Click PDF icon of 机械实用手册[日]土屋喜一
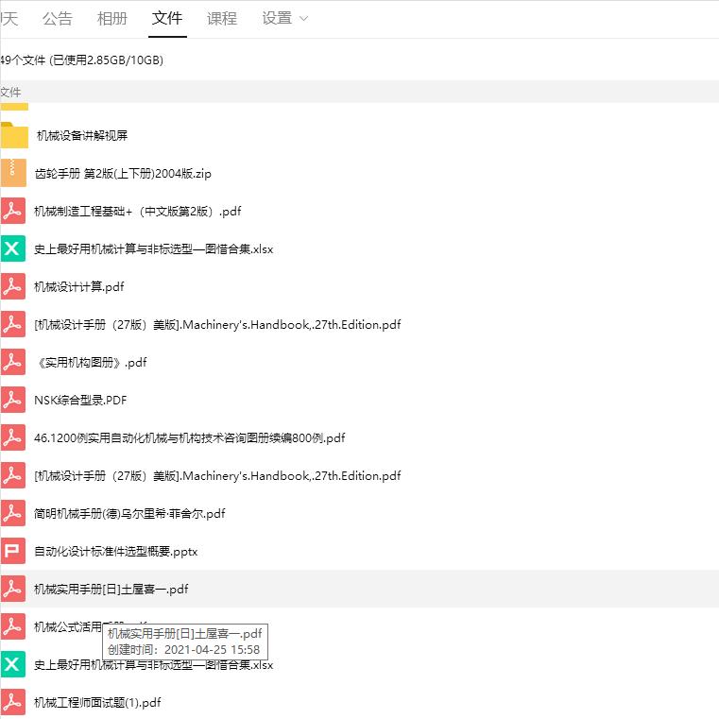 coord(13,589)
